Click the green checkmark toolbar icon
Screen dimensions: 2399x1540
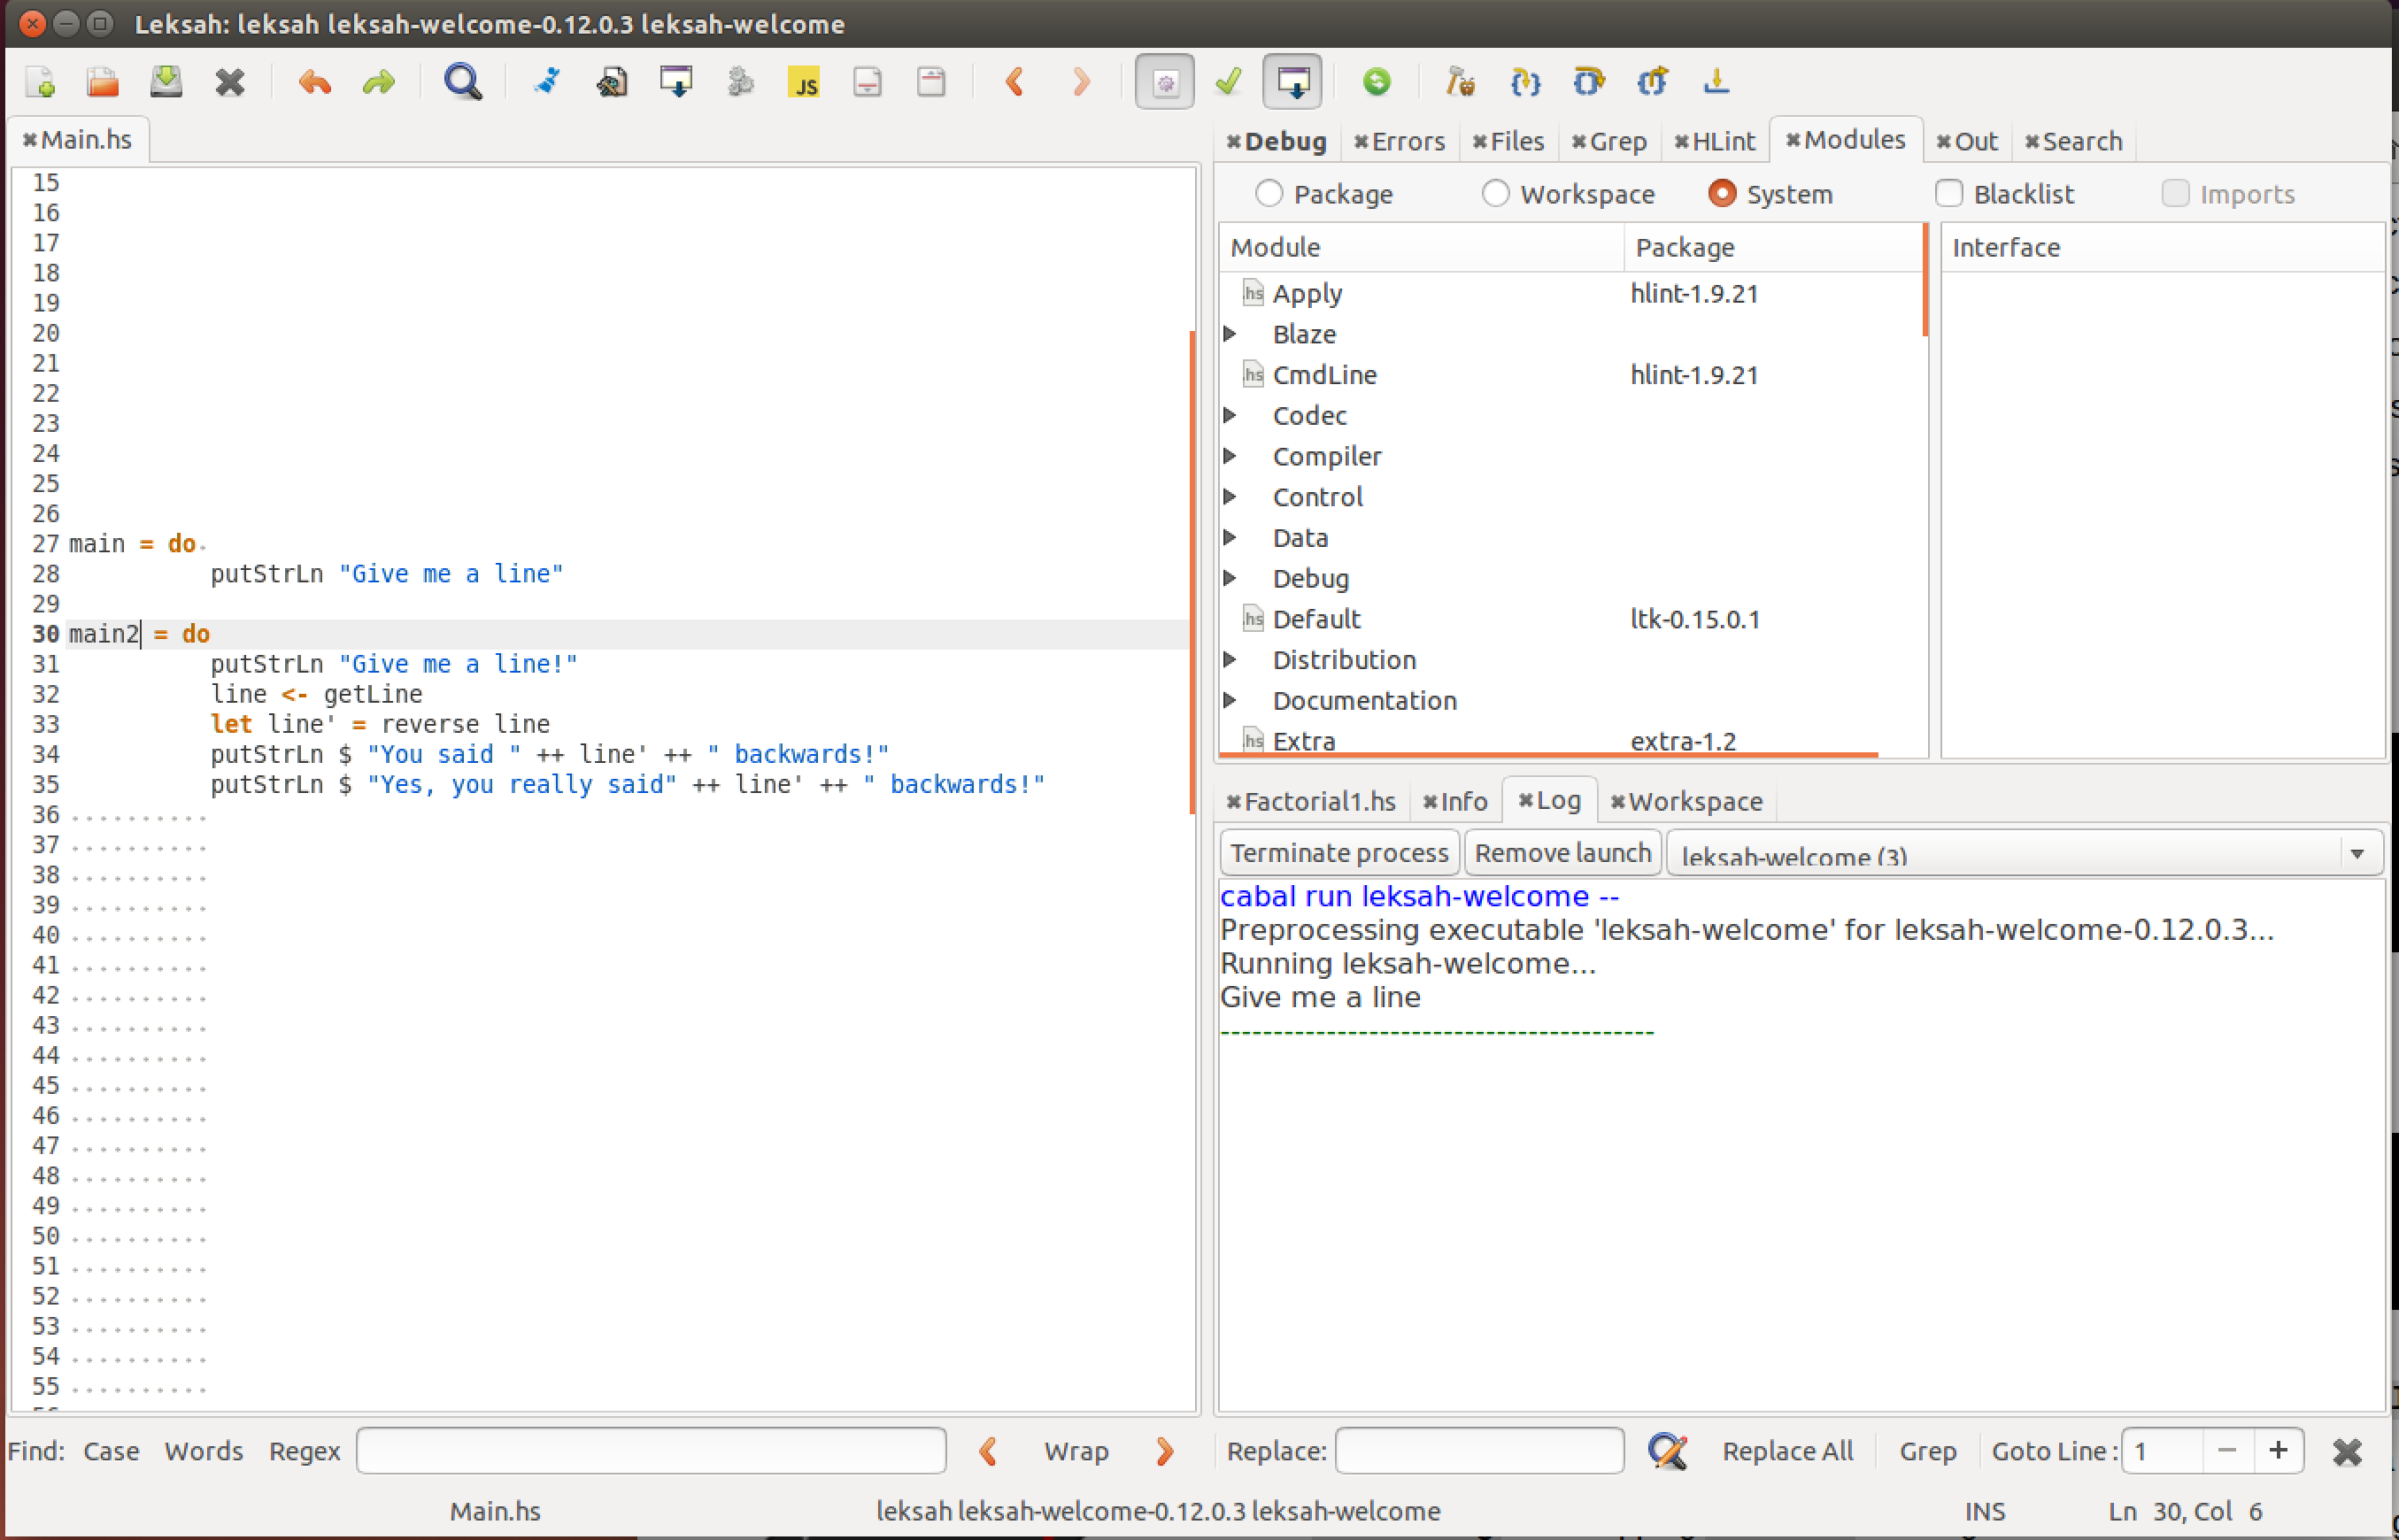1229,82
